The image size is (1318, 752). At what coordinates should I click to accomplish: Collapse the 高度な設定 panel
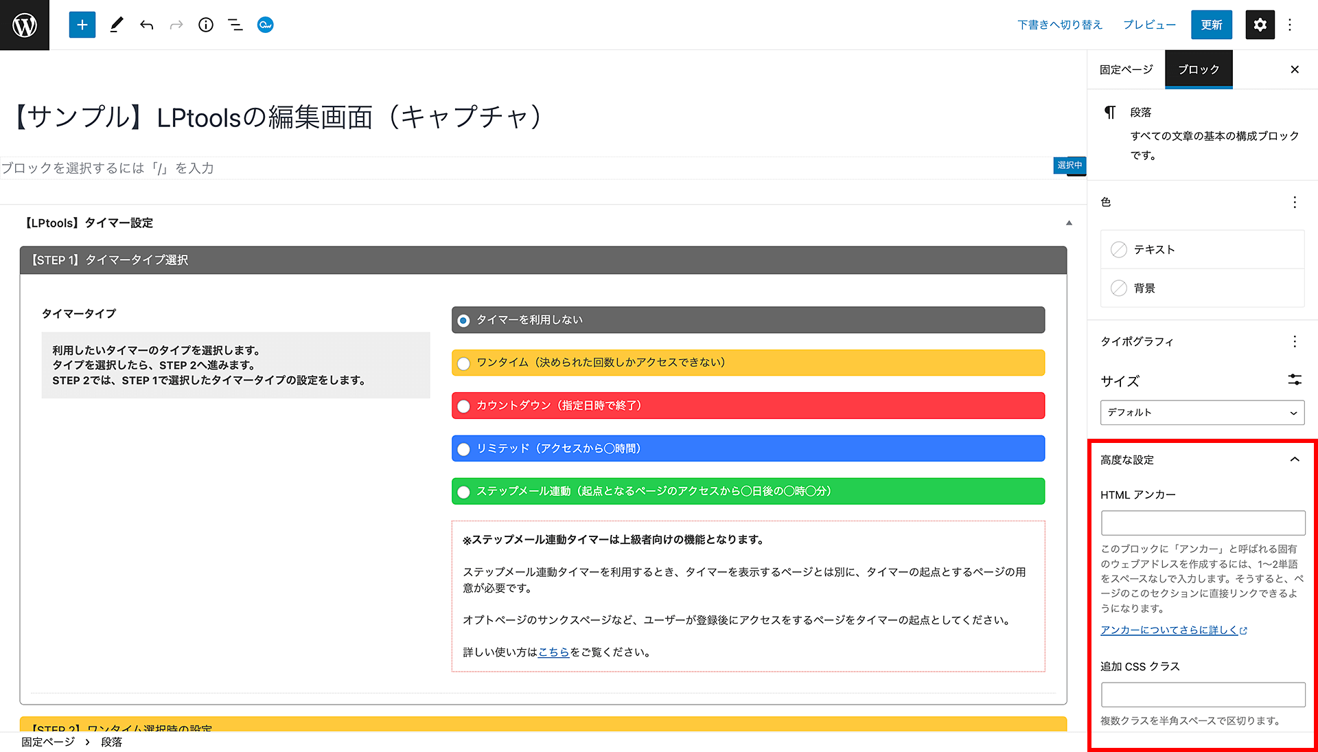coord(1295,459)
